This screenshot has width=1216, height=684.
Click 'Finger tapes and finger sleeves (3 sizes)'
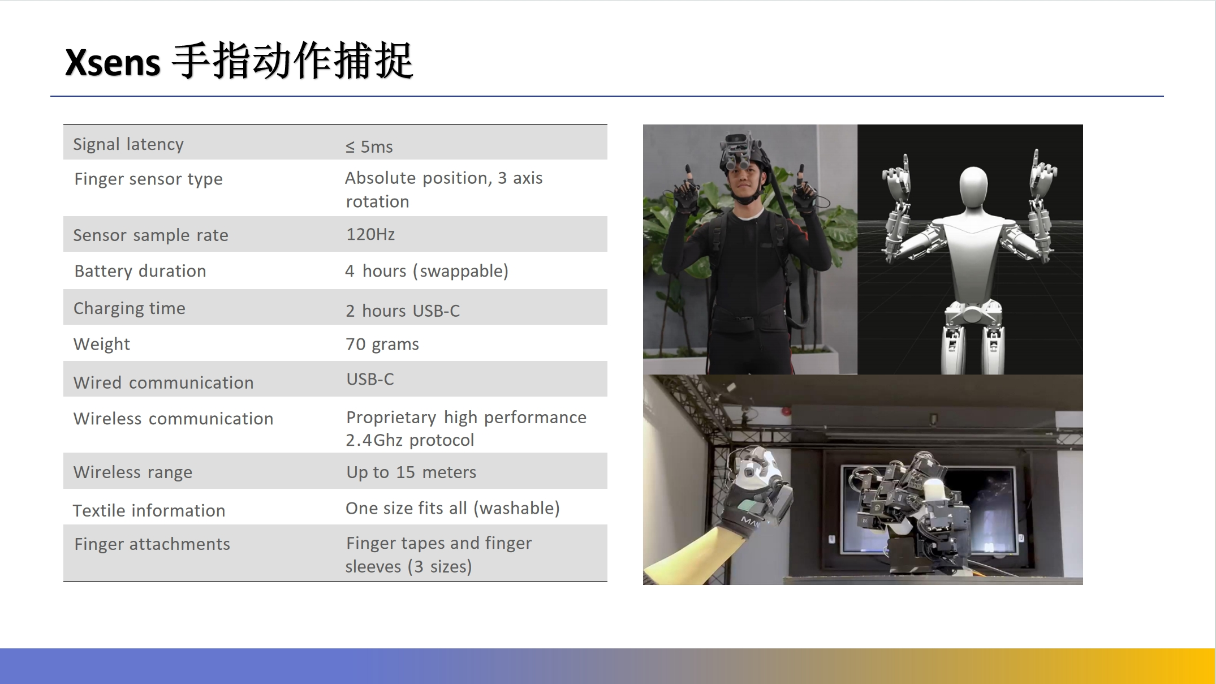coord(438,554)
